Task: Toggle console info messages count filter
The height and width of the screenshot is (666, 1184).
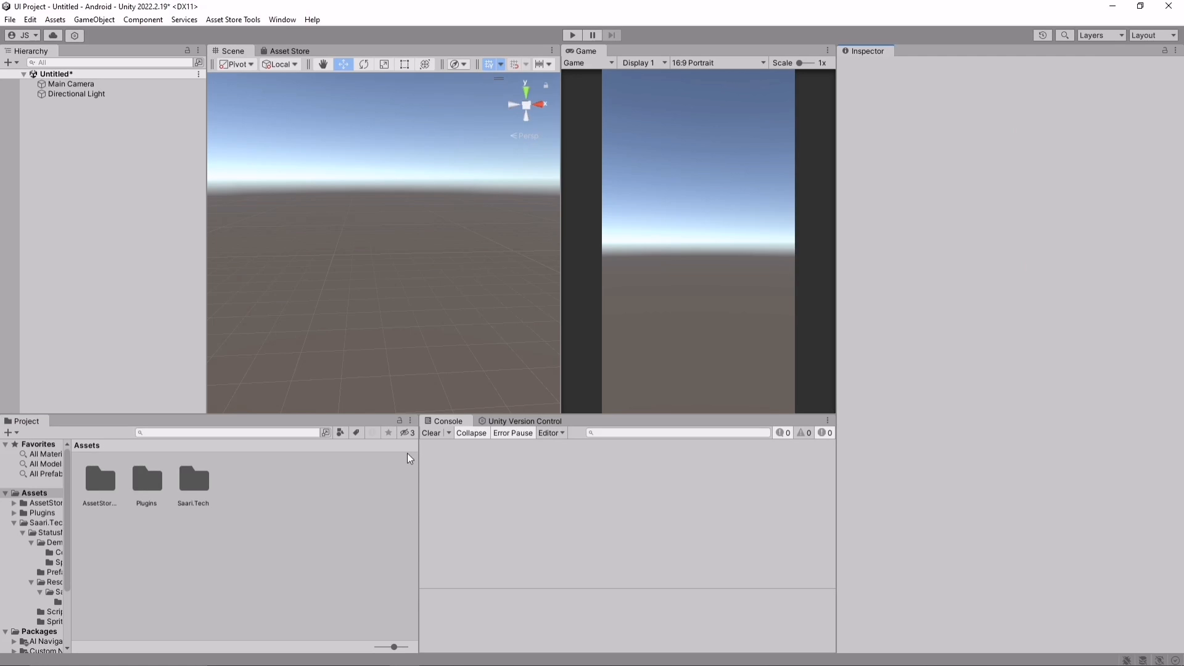Action: point(783,433)
